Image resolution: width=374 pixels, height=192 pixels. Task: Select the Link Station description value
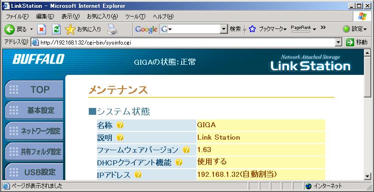219,137
